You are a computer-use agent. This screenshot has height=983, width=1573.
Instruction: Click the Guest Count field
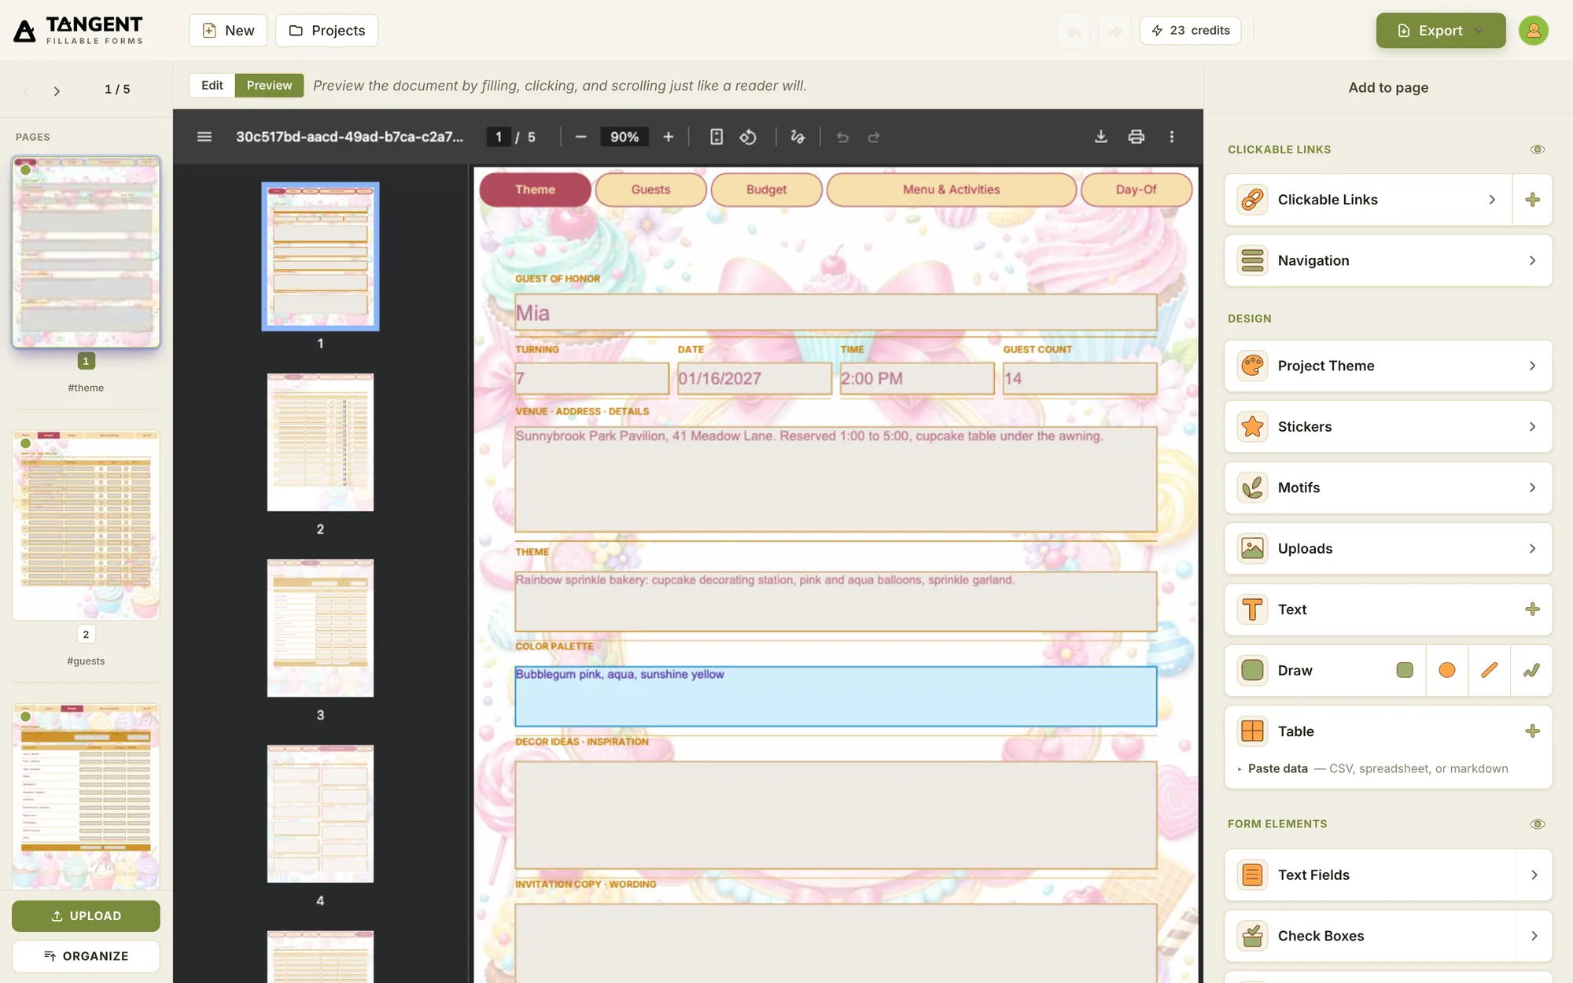1079,378
